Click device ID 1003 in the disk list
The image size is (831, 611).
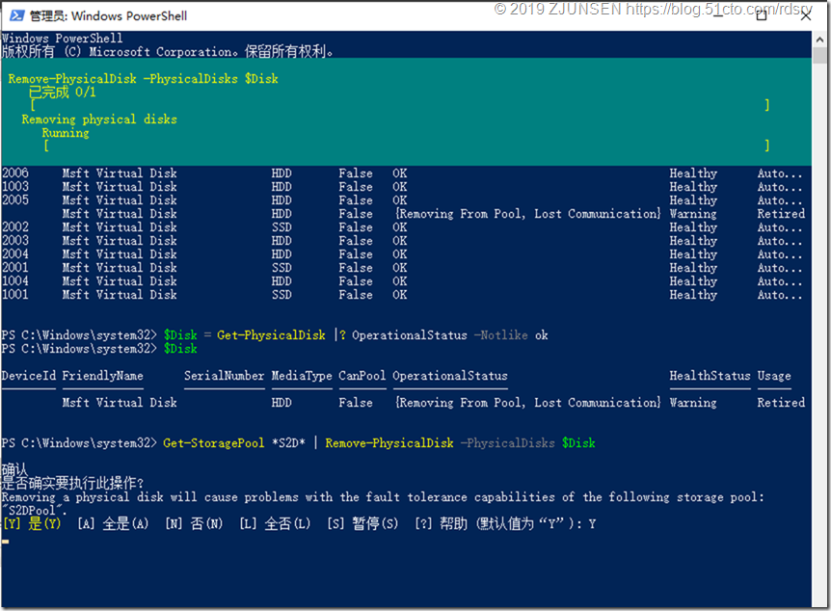click(14, 187)
